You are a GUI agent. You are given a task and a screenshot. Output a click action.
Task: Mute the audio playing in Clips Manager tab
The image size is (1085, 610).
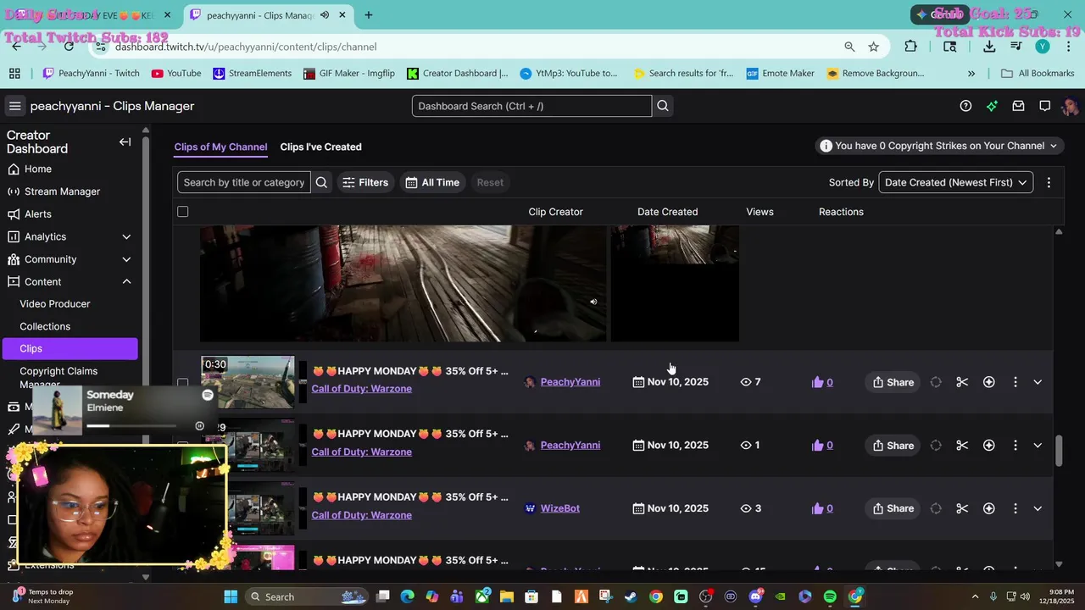tap(324, 15)
